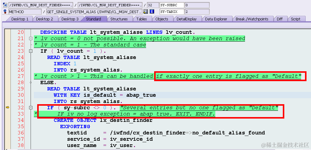
Task: Click 'no_default_alias_found' on line 36
Action: pos(229,133)
